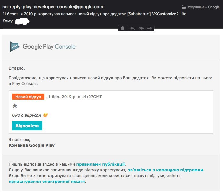Click the review text Оно с вирусом
223x194 pixels.
(x=27, y=115)
